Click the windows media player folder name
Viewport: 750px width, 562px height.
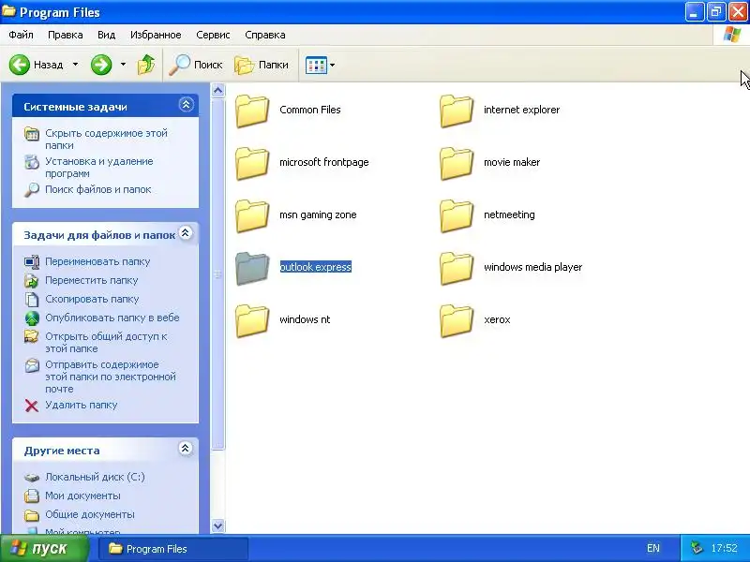pos(532,267)
